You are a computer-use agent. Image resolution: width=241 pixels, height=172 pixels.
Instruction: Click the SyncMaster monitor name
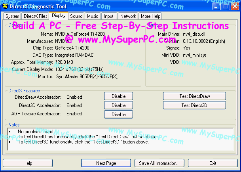coord(87,76)
